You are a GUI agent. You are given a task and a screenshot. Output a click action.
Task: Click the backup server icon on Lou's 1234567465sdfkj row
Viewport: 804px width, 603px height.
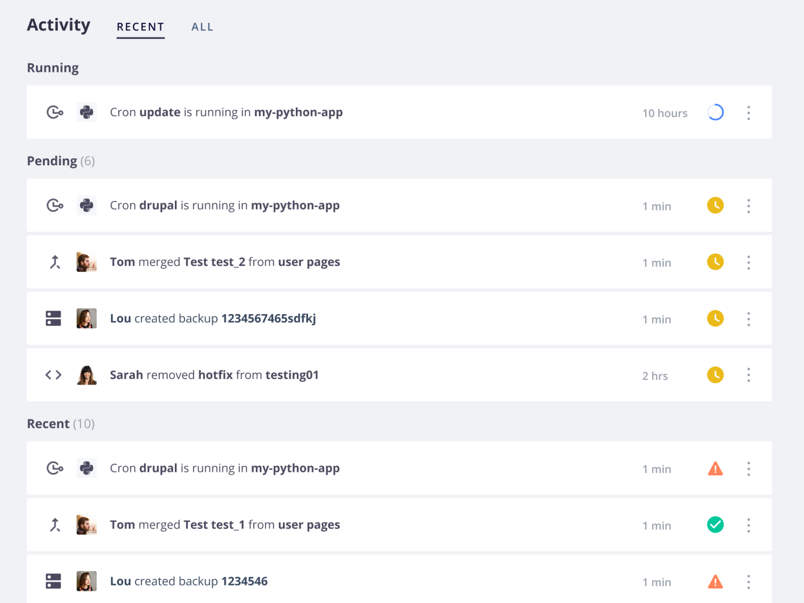pos(53,318)
